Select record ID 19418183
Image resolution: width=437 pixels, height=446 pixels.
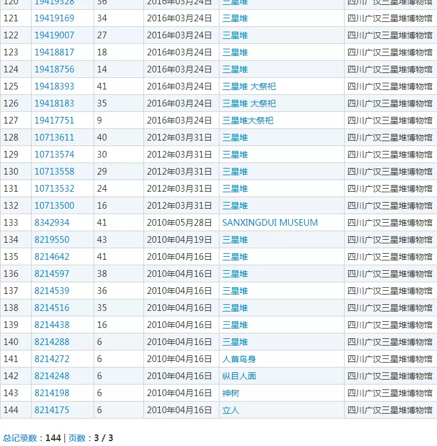pyautogui.click(x=54, y=103)
